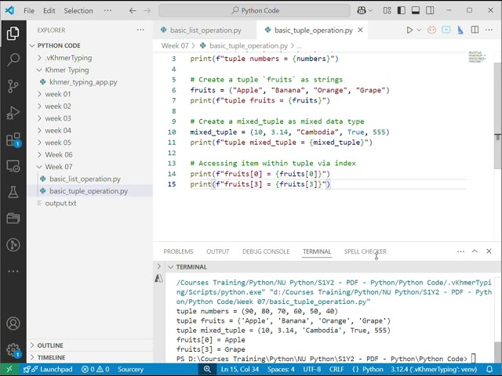502x376 pixels.
Task: Open the Selection menu
Action: click(x=78, y=10)
